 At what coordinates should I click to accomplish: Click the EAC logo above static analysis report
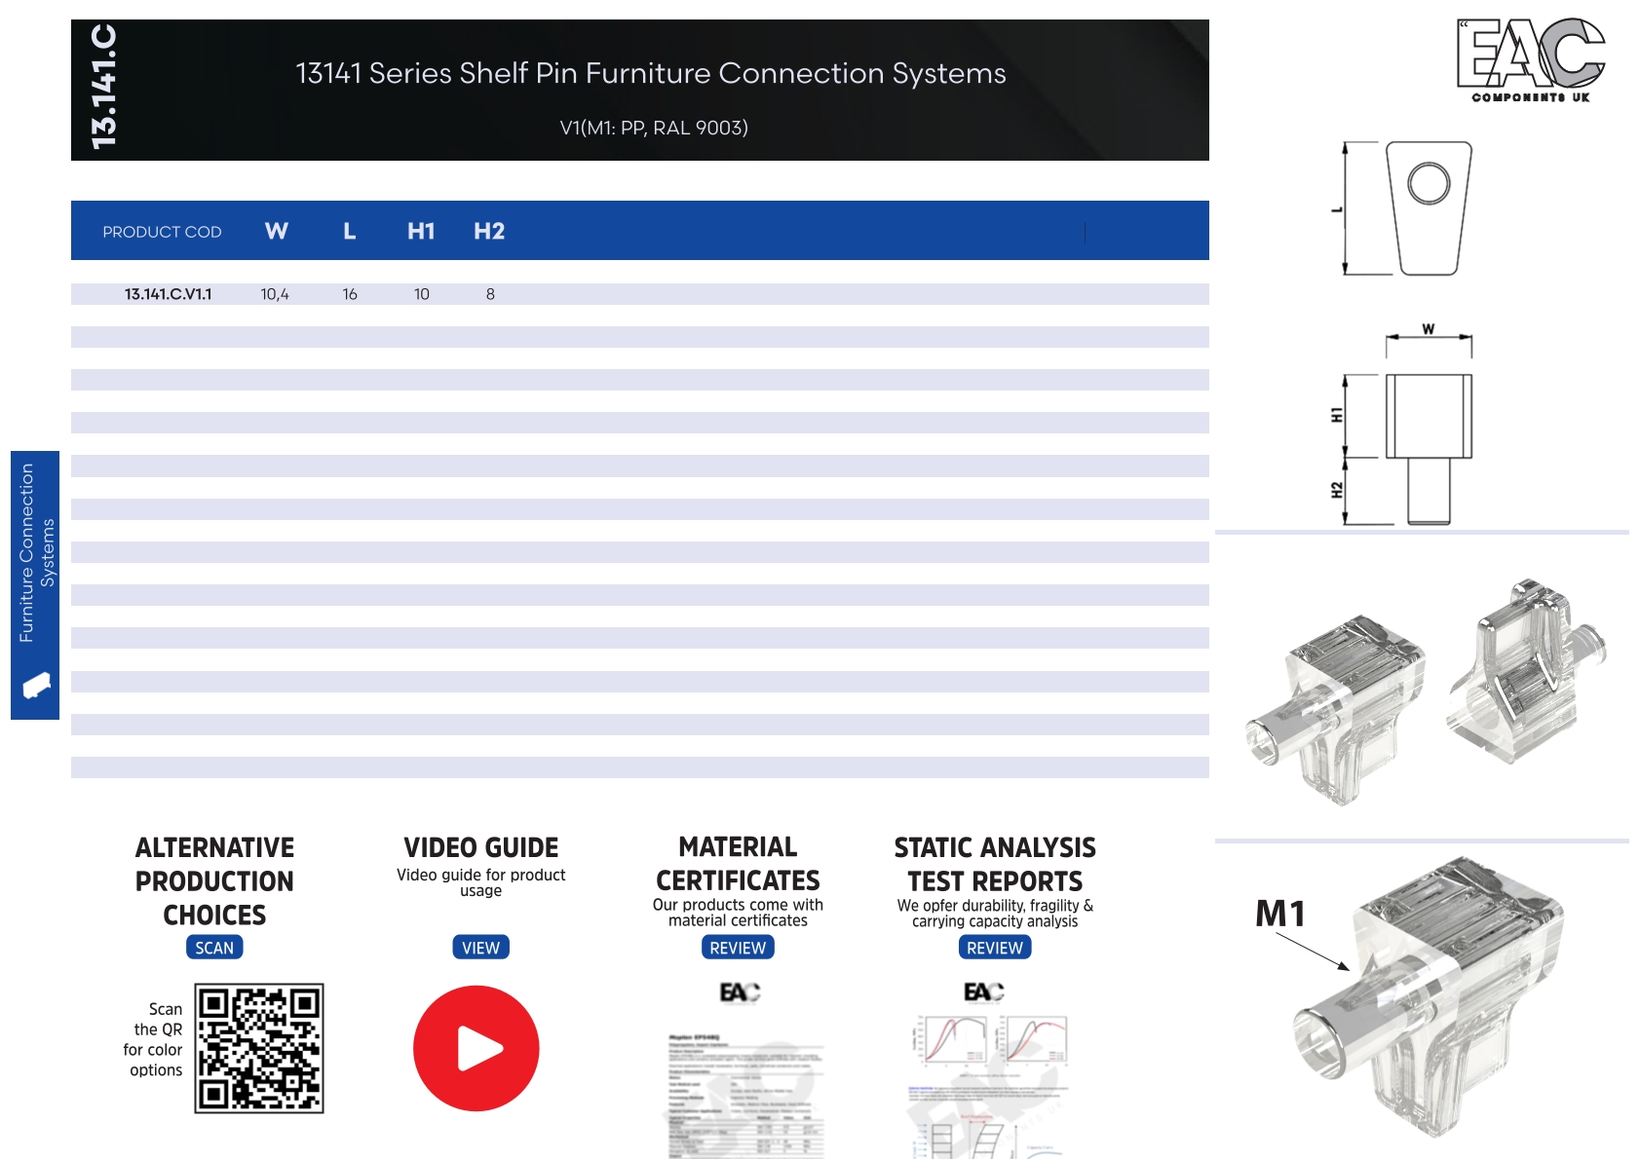coord(983,991)
